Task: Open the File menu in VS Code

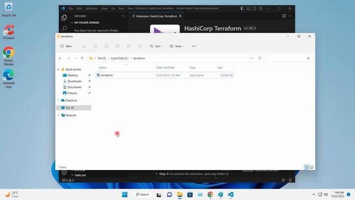Action: [x=70, y=8]
